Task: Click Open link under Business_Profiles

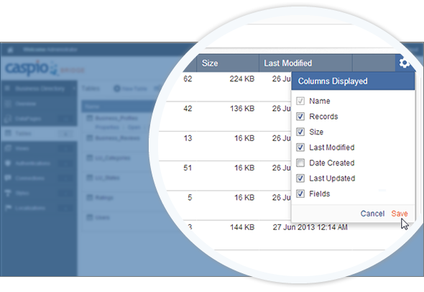Action: [x=134, y=127]
